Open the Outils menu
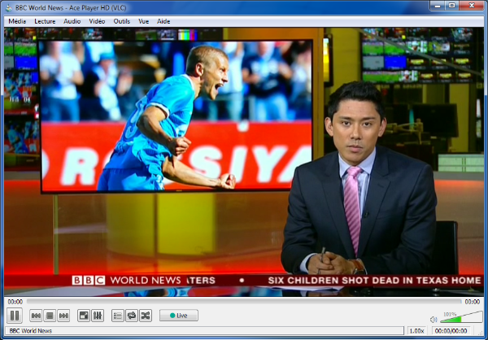Screen dimensions: 488x340 (x=122, y=21)
